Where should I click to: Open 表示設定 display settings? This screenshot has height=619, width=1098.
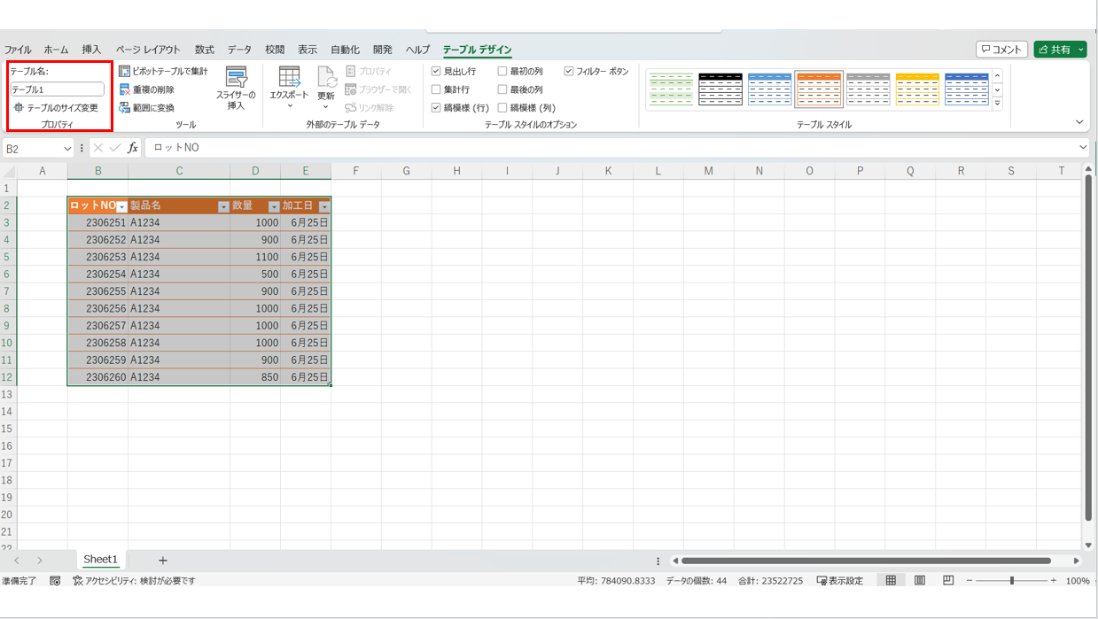point(839,581)
